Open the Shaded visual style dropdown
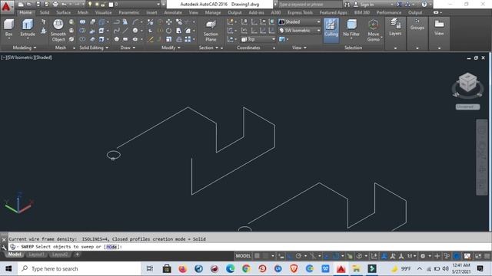This screenshot has height=276, width=492. point(300,21)
